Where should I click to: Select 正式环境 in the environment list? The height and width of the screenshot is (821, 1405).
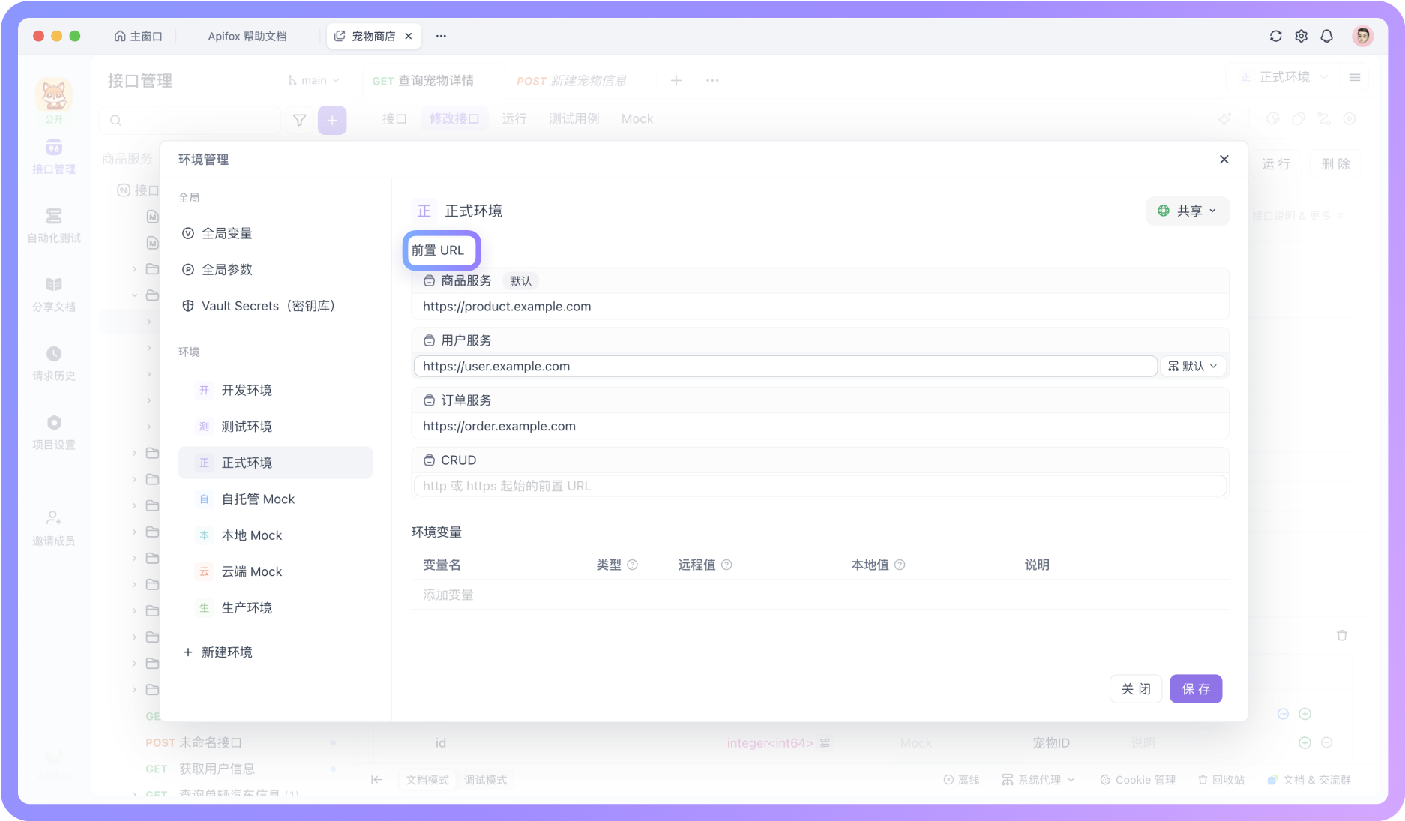[x=276, y=463]
